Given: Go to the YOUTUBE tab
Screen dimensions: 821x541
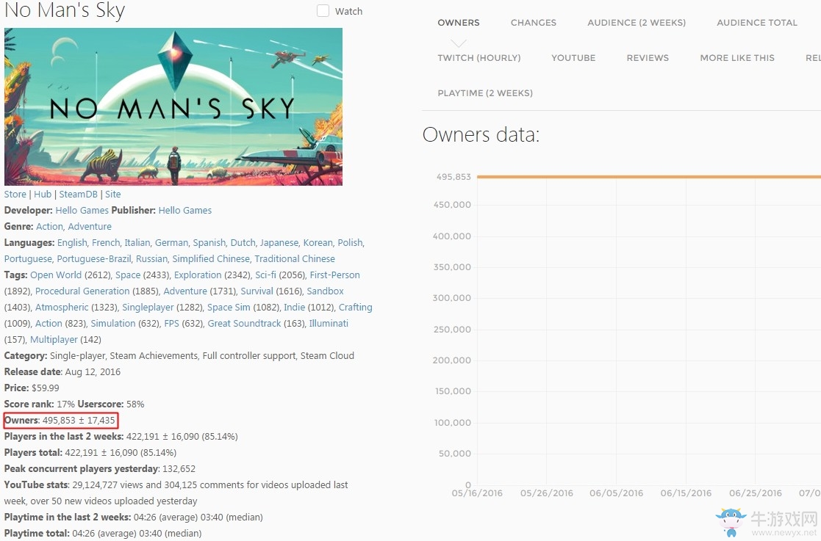Looking at the screenshot, I should (x=573, y=58).
